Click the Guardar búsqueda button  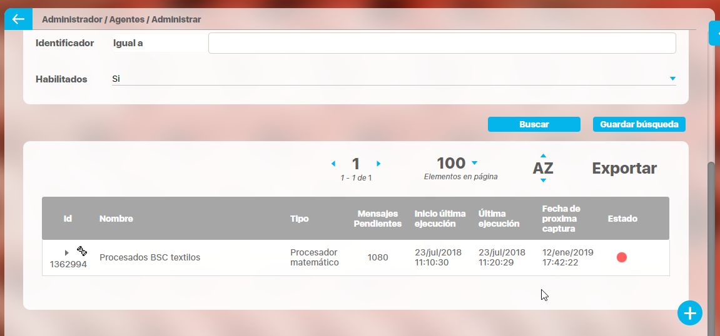pyautogui.click(x=639, y=124)
